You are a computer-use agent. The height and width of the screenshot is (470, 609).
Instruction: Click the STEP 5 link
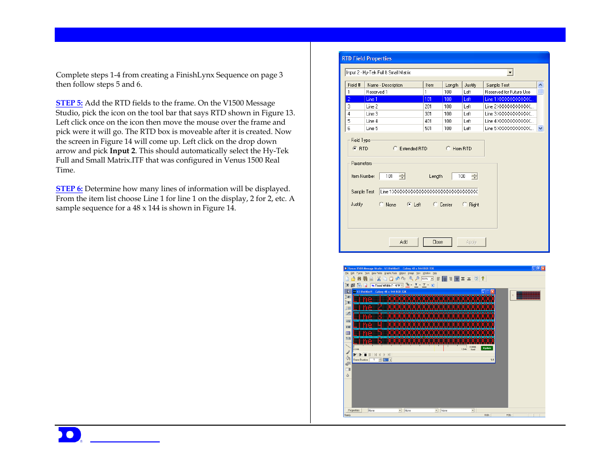pos(69,103)
